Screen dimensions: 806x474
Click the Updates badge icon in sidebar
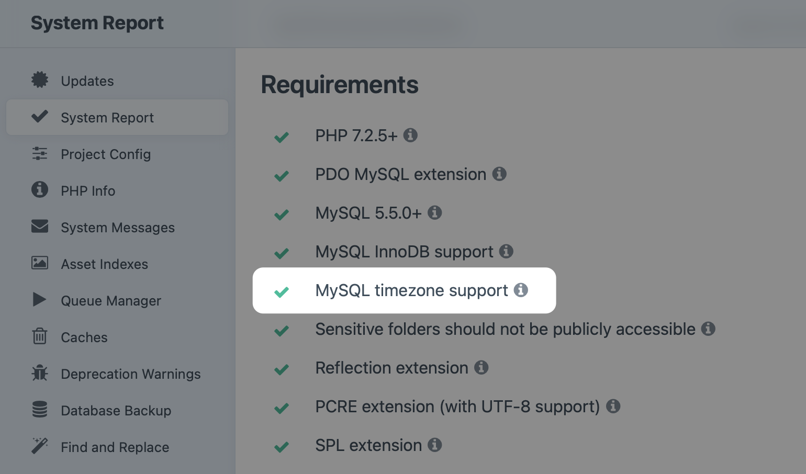[x=40, y=80]
